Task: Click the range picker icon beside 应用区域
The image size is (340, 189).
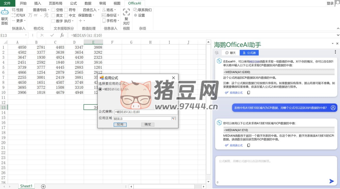Action: [x=173, y=118]
